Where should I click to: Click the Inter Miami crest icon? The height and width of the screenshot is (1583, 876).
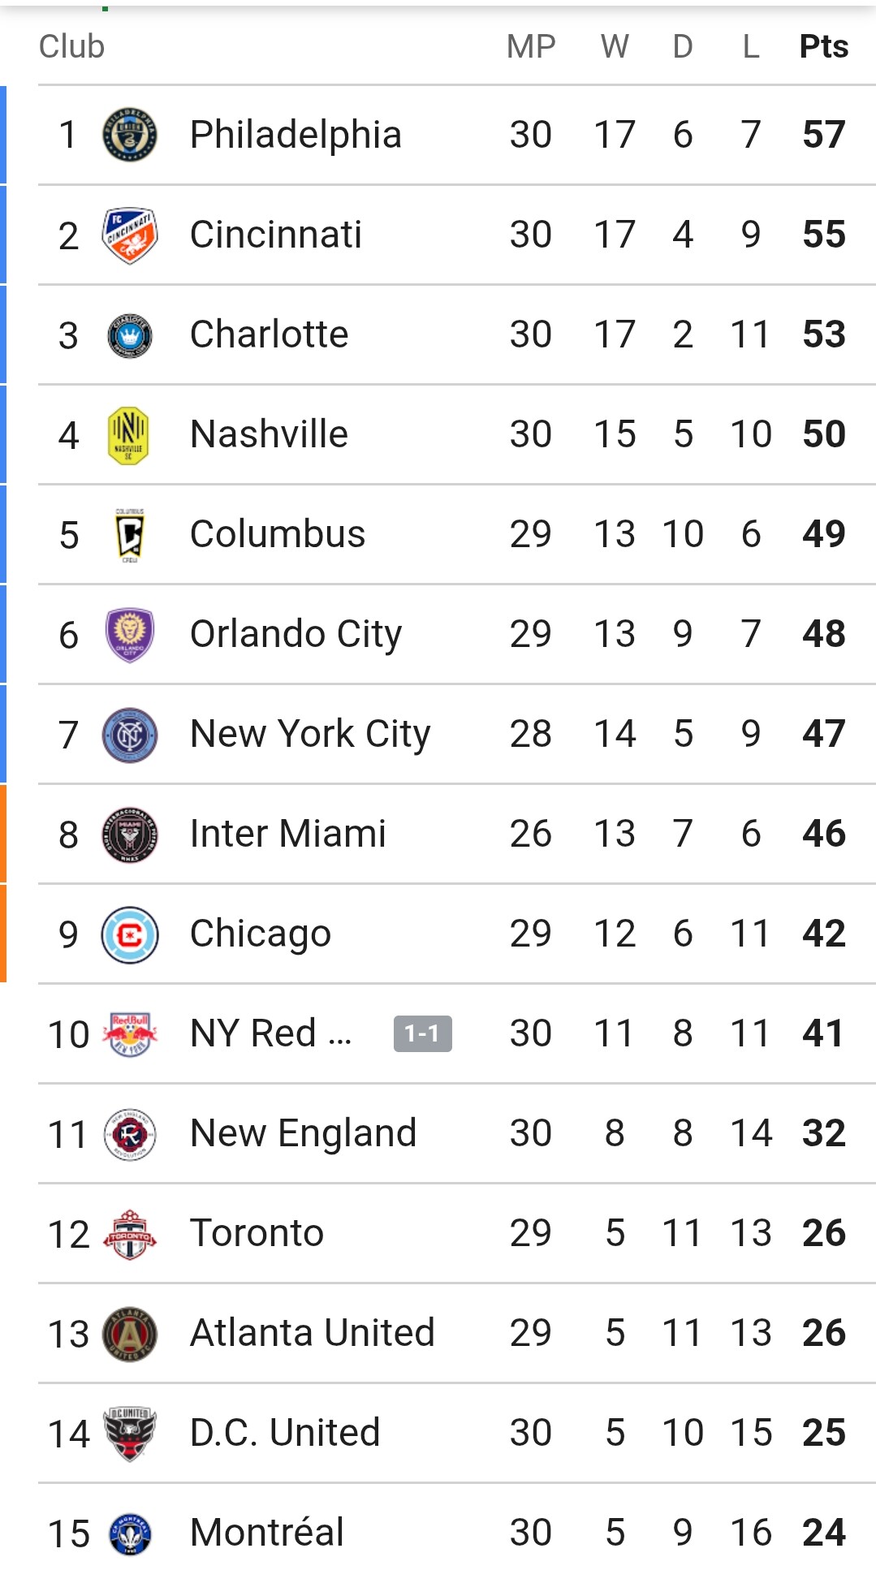coord(130,835)
